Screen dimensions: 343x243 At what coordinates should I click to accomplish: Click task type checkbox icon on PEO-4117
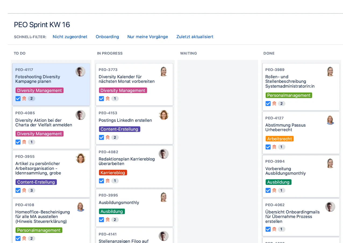[18, 99]
